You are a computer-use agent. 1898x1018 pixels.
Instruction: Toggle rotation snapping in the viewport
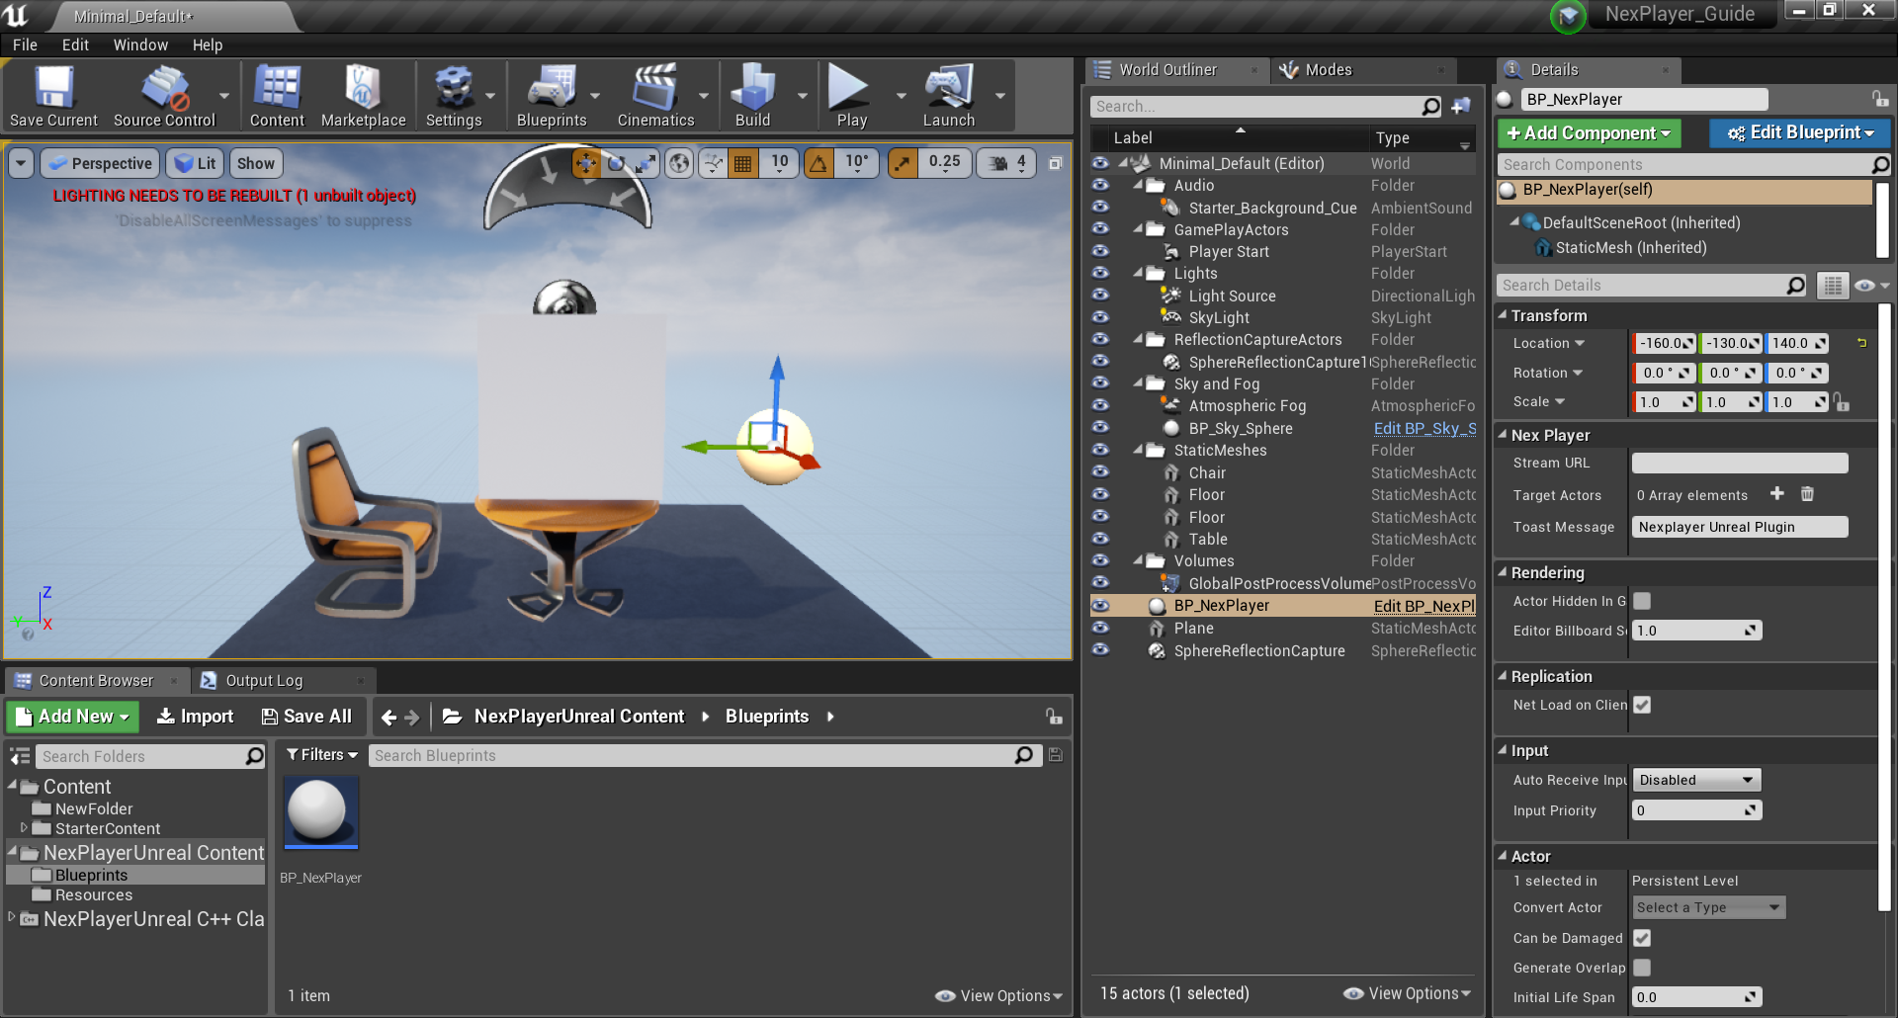pyautogui.click(x=819, y=164)
